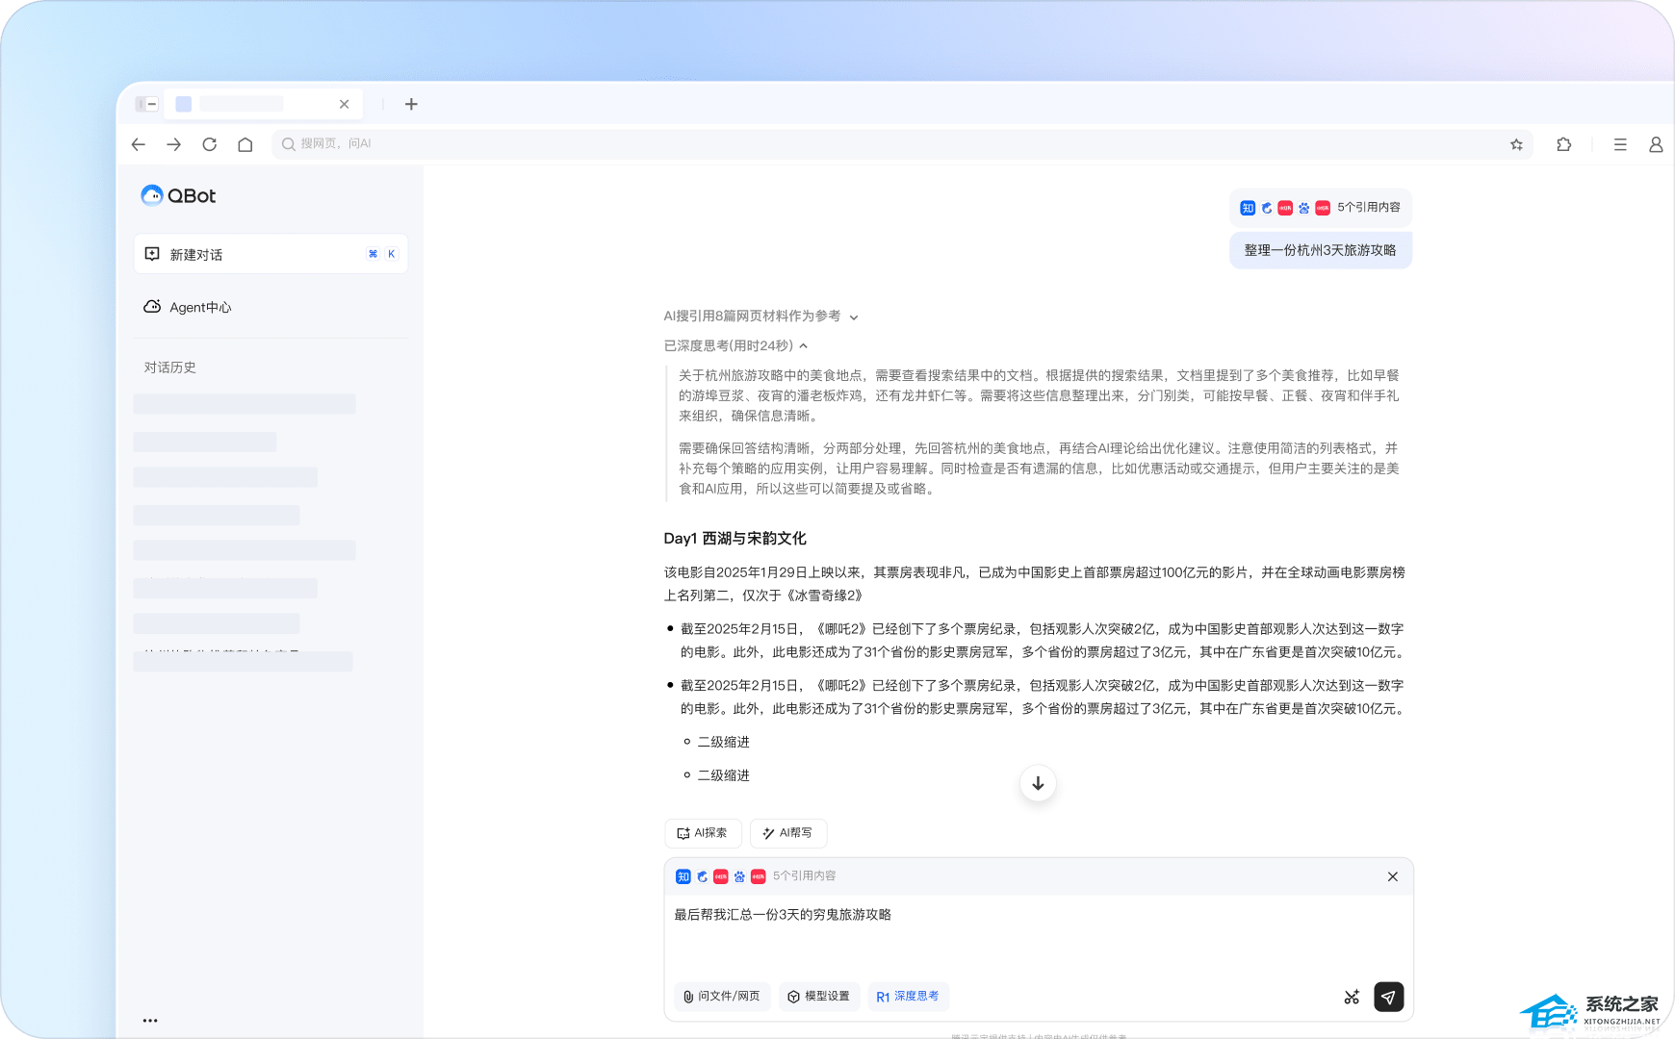1675x1039 pixels.
Task: Click the scissors screenshot icon
Action: coord(1352,997)
